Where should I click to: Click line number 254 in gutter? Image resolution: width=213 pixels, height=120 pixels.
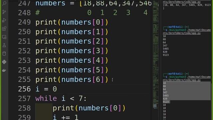tap(24, 70)
